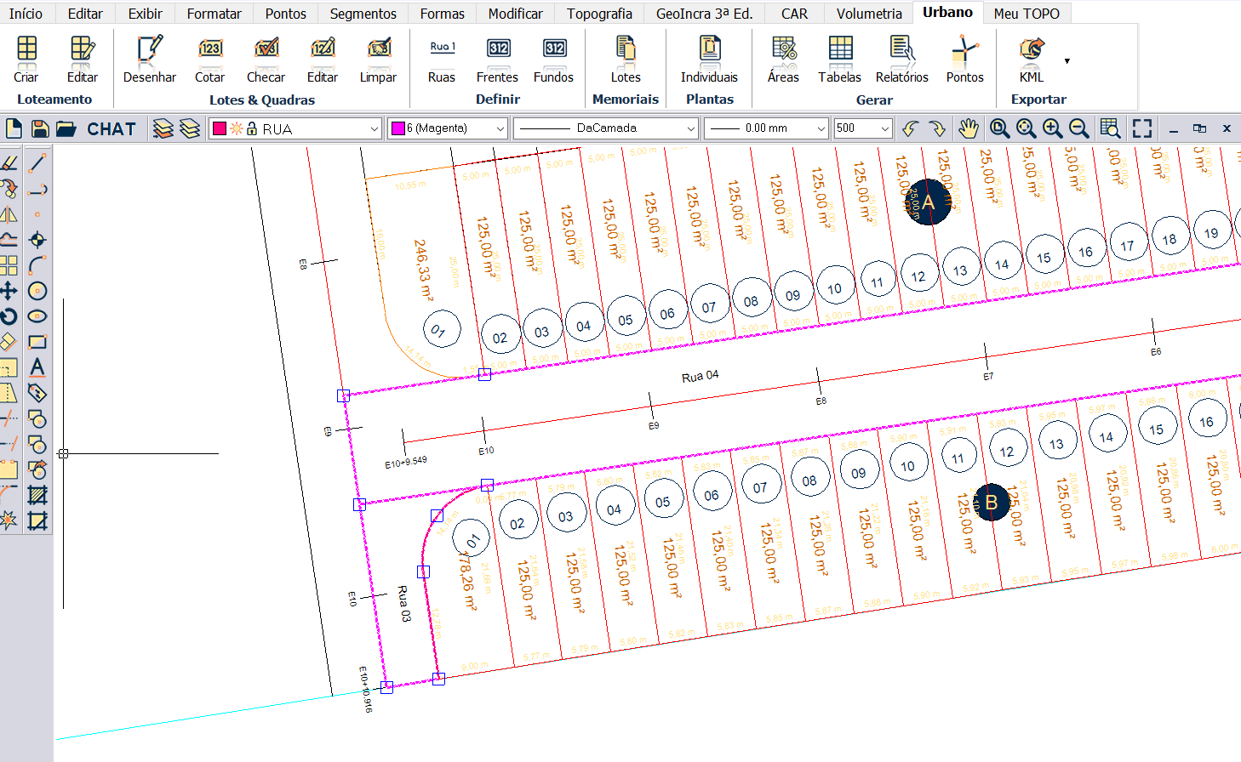The width and height of the screenshot is (1241, 762).
Task: Choose the circle drawing tool
Action: pyautogui.click(x=37, y=291)
